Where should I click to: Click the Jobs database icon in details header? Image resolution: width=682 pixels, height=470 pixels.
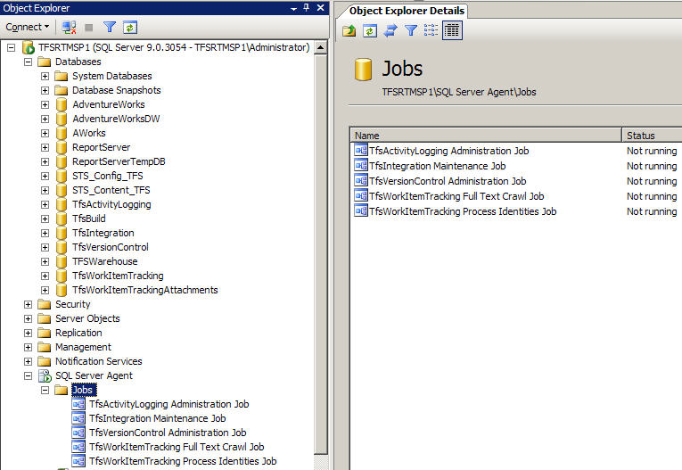363,70
